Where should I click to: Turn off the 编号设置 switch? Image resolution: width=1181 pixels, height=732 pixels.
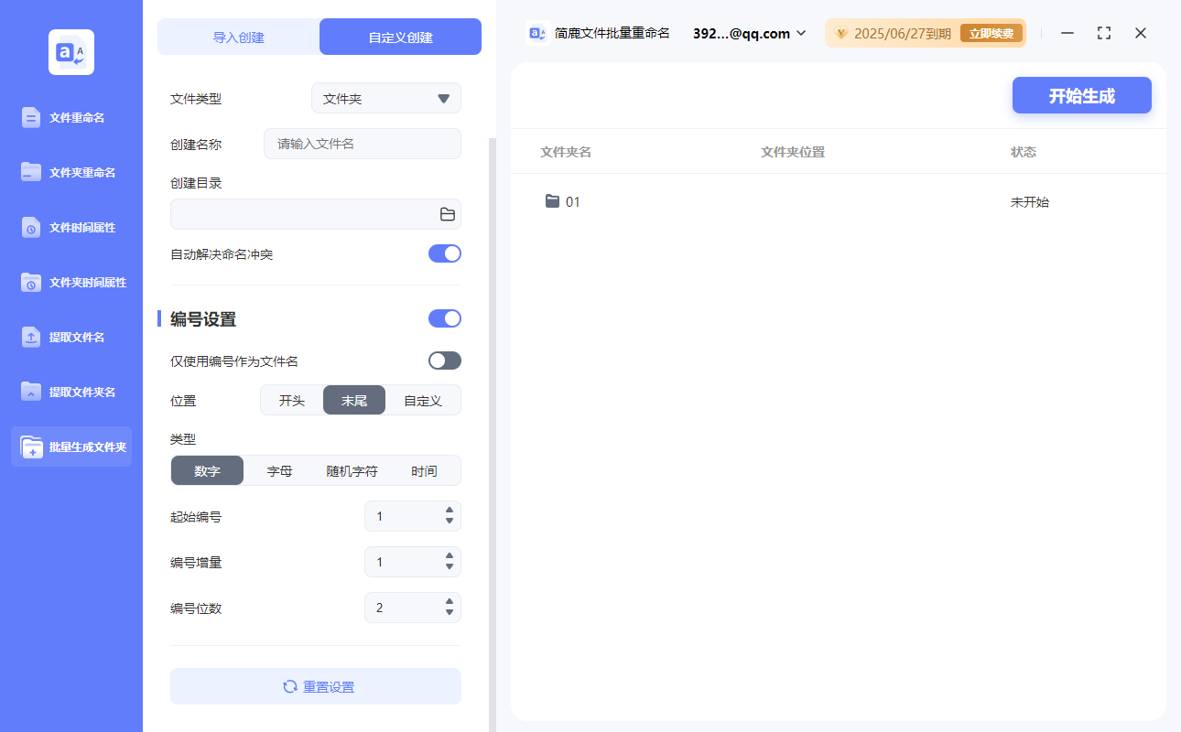(445, 318)
